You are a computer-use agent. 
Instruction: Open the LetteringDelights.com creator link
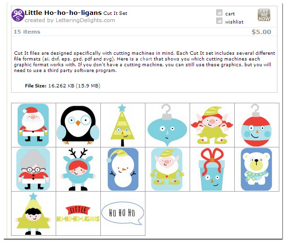[x=85, y=20]
